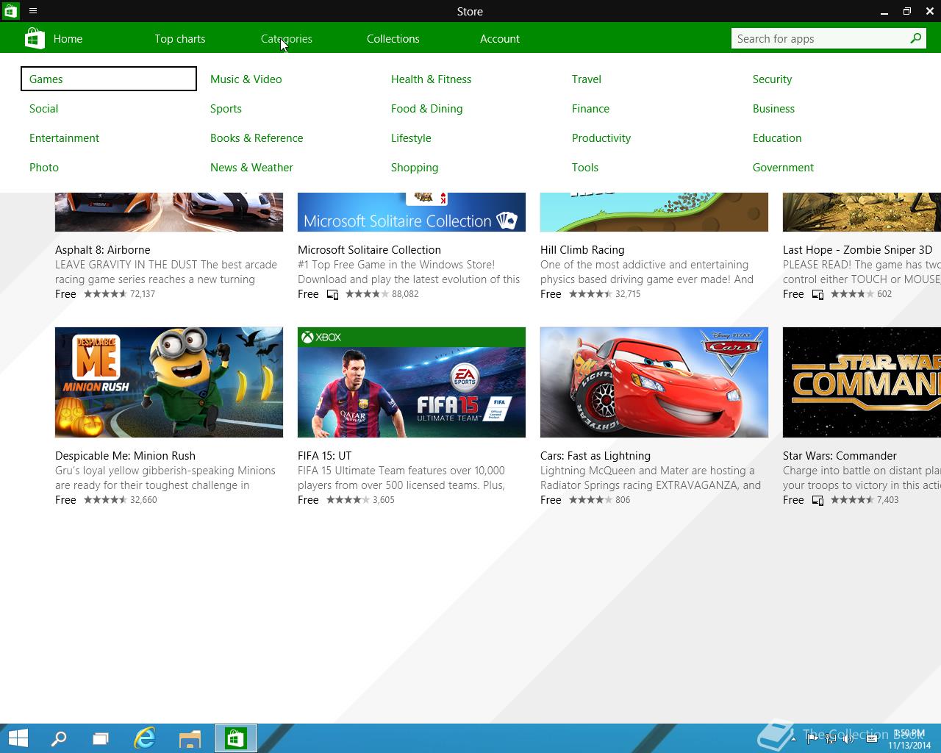Choose Books & Reference category

pyautogui.click(x=256, y=138)
